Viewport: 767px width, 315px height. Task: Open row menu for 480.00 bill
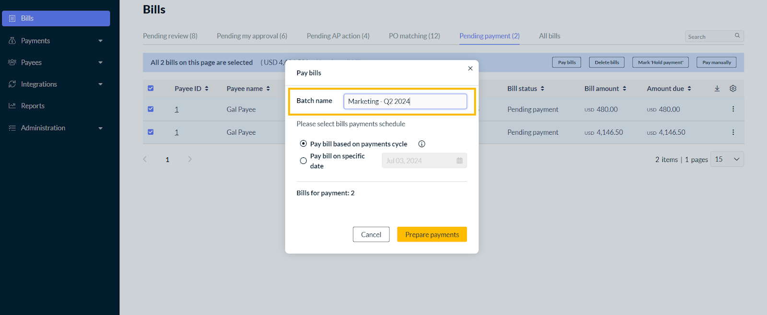733,109
